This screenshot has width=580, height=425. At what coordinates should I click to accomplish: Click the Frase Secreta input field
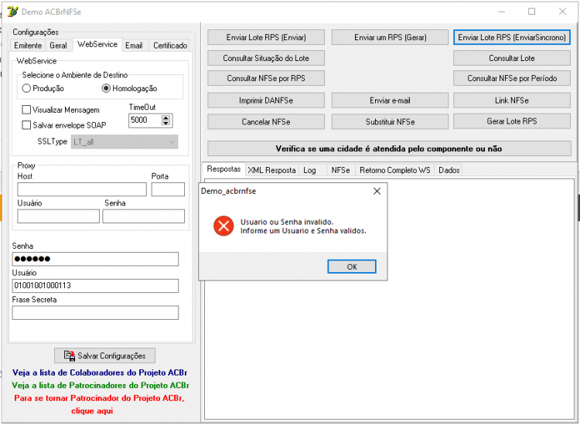[95, 313]
